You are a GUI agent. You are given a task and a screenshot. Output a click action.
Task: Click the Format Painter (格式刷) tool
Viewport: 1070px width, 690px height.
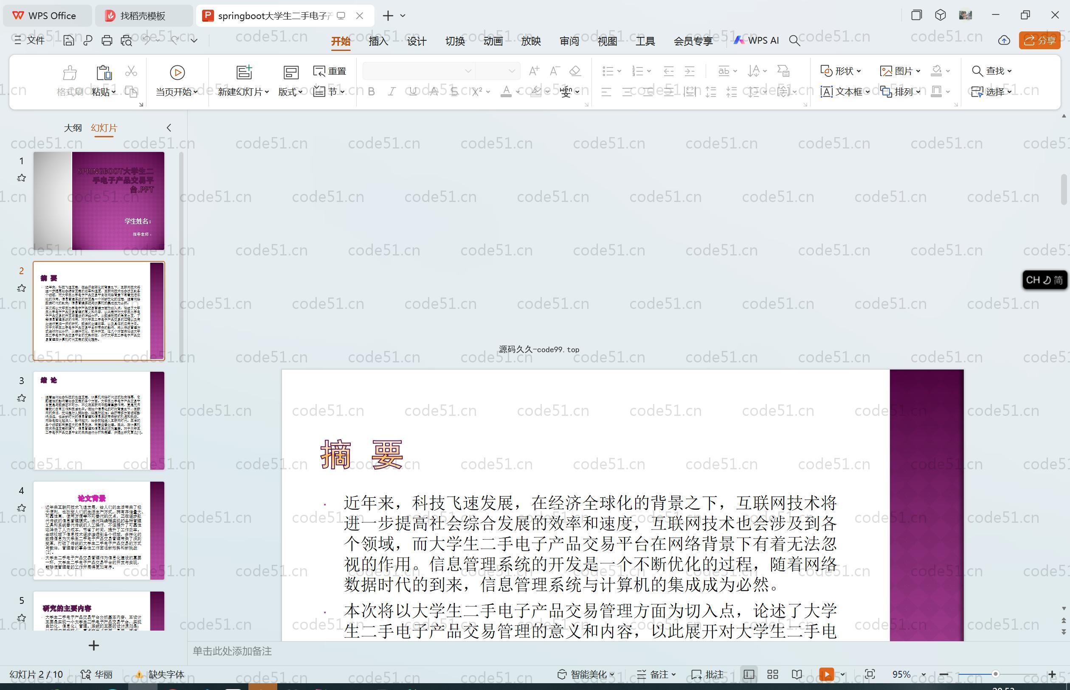point(70,81)
